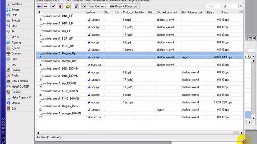
Task: Select comment 'shalder exe v1: ntp_UP'
Action: (57, 31)
